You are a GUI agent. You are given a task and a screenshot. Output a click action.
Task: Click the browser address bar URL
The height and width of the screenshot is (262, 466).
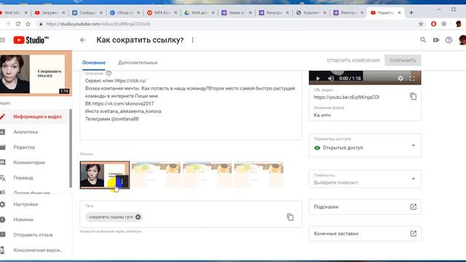(98, 24)
